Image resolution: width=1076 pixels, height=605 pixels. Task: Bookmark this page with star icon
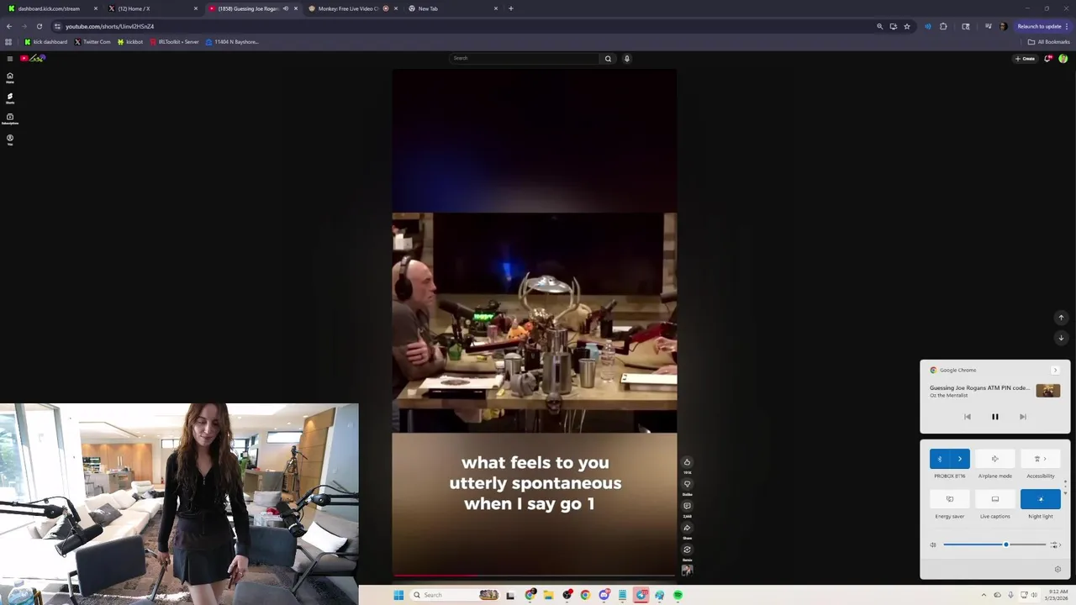click(907, 26)
